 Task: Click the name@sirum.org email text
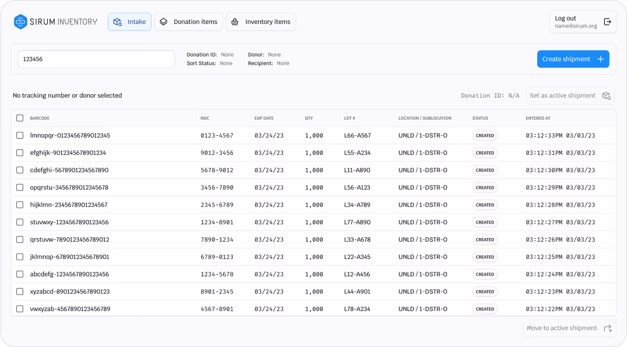(576, 26)
